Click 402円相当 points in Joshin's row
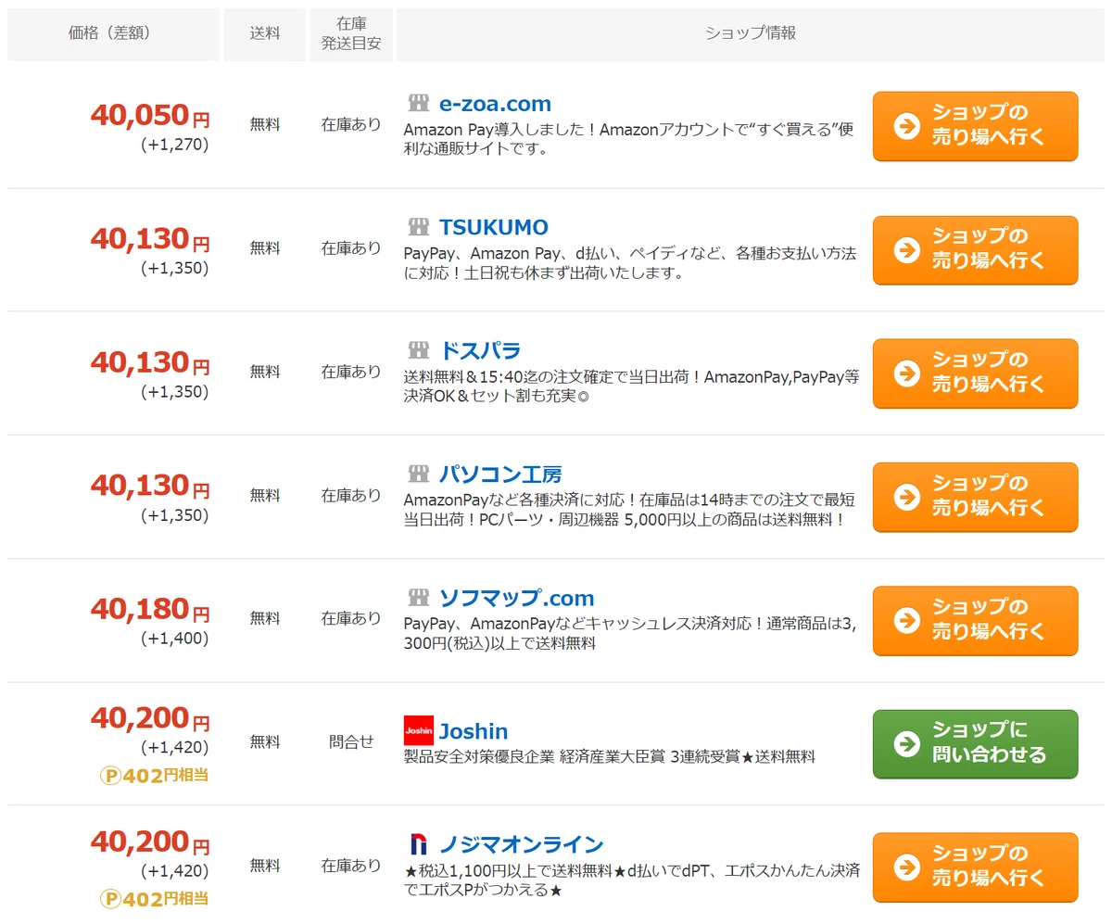Viewport: 1112px width, 924px height. [x=165, y=775]
